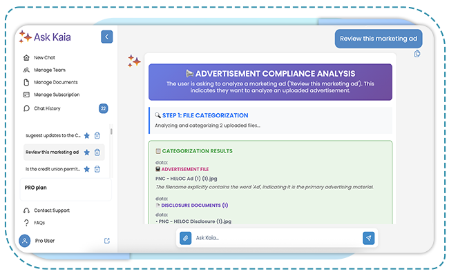Click the Advertisement File label
Viewport: 449px width, 276px height.
(185, 169)
